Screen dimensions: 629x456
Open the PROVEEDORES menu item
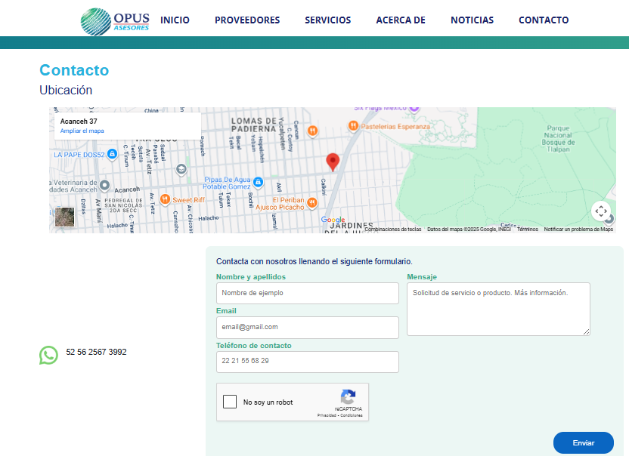[247, 20]
